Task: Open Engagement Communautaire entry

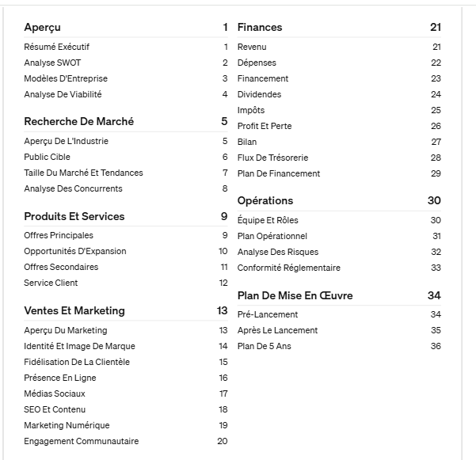Action: point(126,441)
